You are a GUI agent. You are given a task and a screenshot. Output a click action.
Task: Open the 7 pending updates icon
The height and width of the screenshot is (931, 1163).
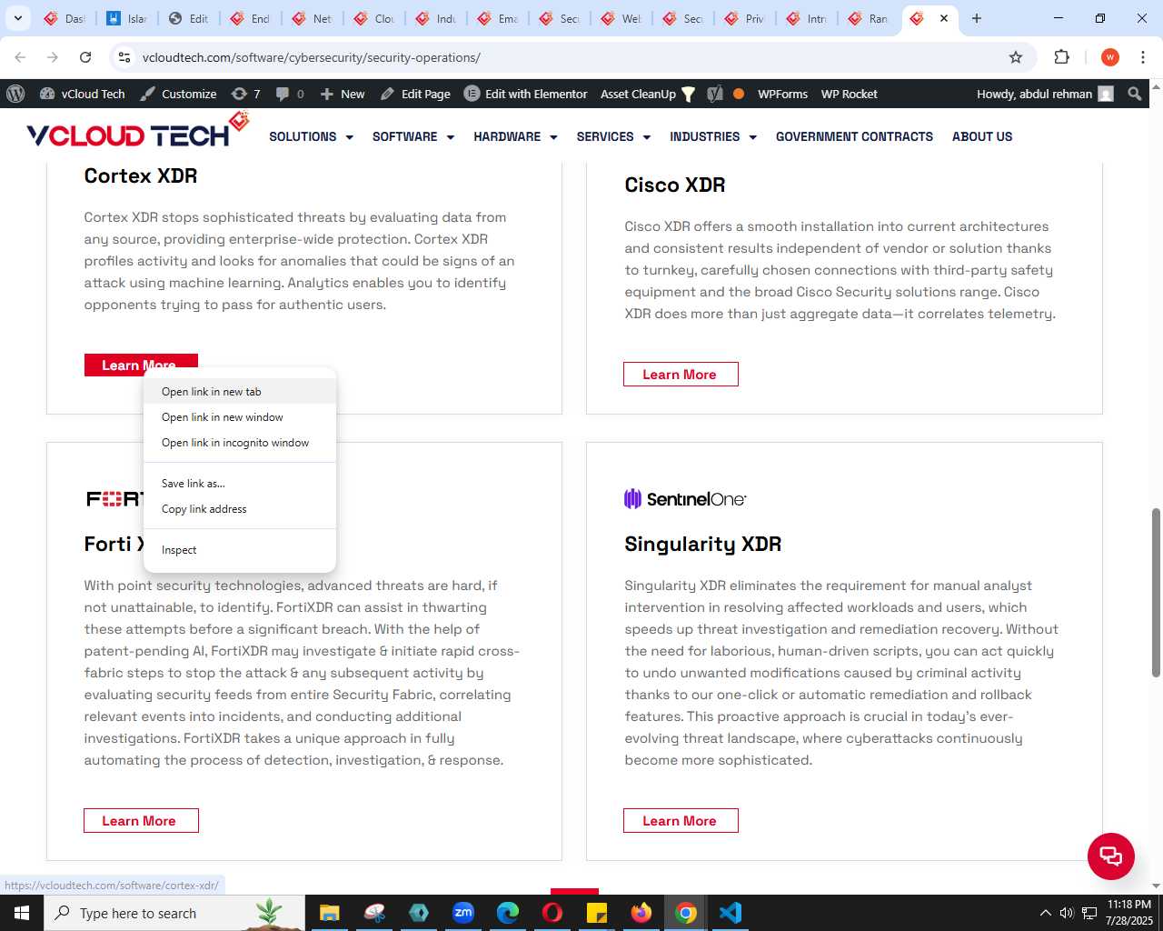(x=245, y=94)
